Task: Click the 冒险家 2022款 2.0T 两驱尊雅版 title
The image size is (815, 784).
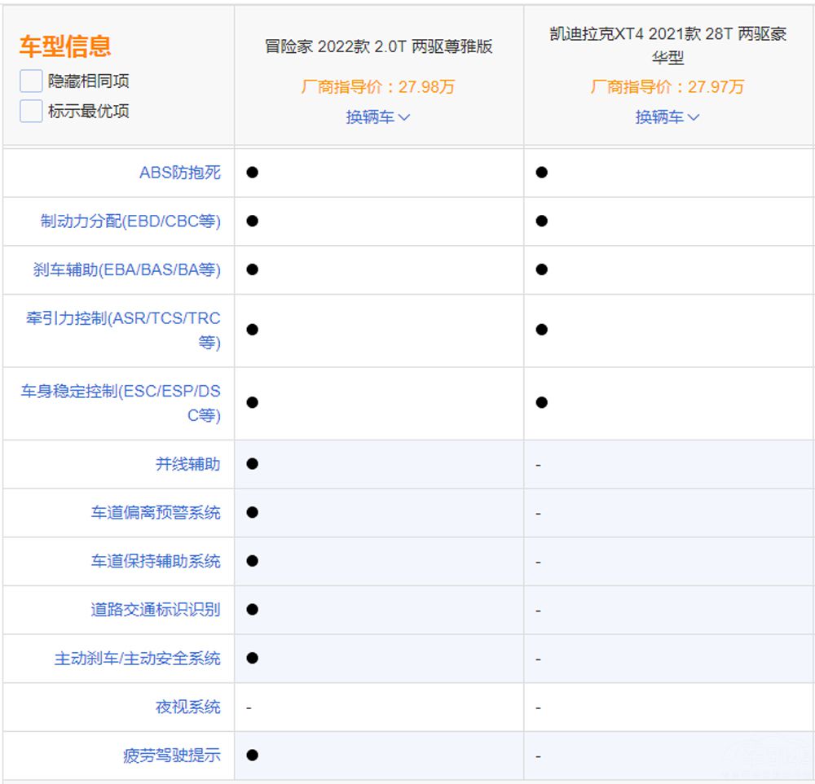Action: (378, 46)
